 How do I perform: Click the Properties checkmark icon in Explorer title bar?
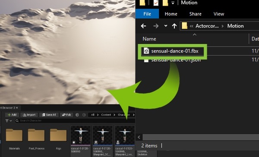[156, 3]
